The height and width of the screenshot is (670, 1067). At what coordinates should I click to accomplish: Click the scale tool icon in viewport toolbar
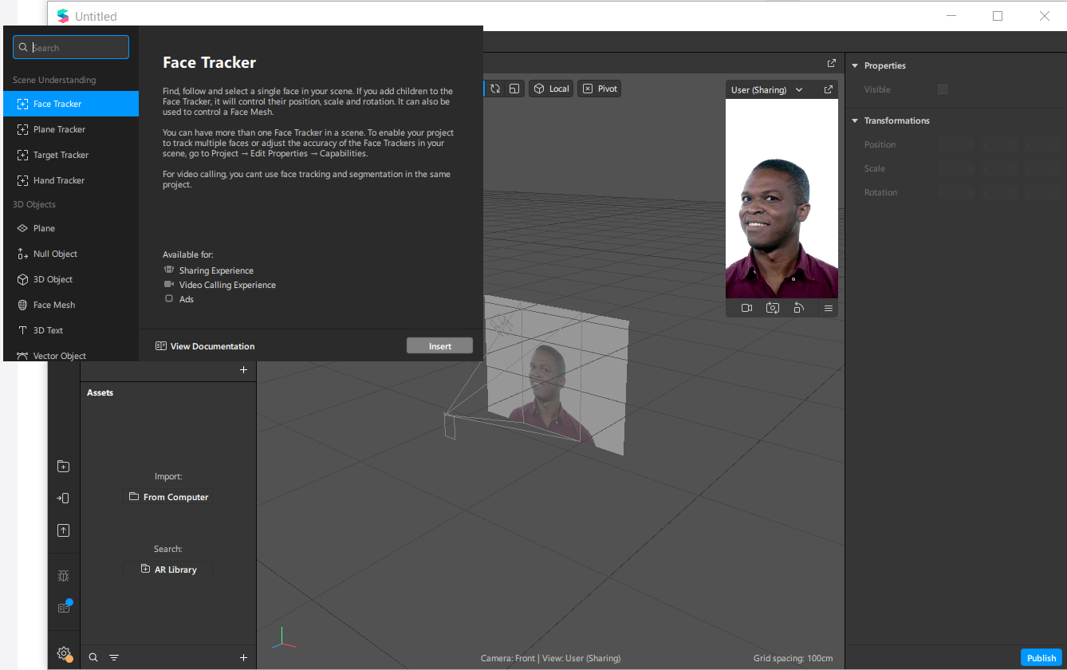515,89
